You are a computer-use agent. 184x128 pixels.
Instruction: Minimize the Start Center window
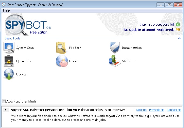tap(160, 5)
